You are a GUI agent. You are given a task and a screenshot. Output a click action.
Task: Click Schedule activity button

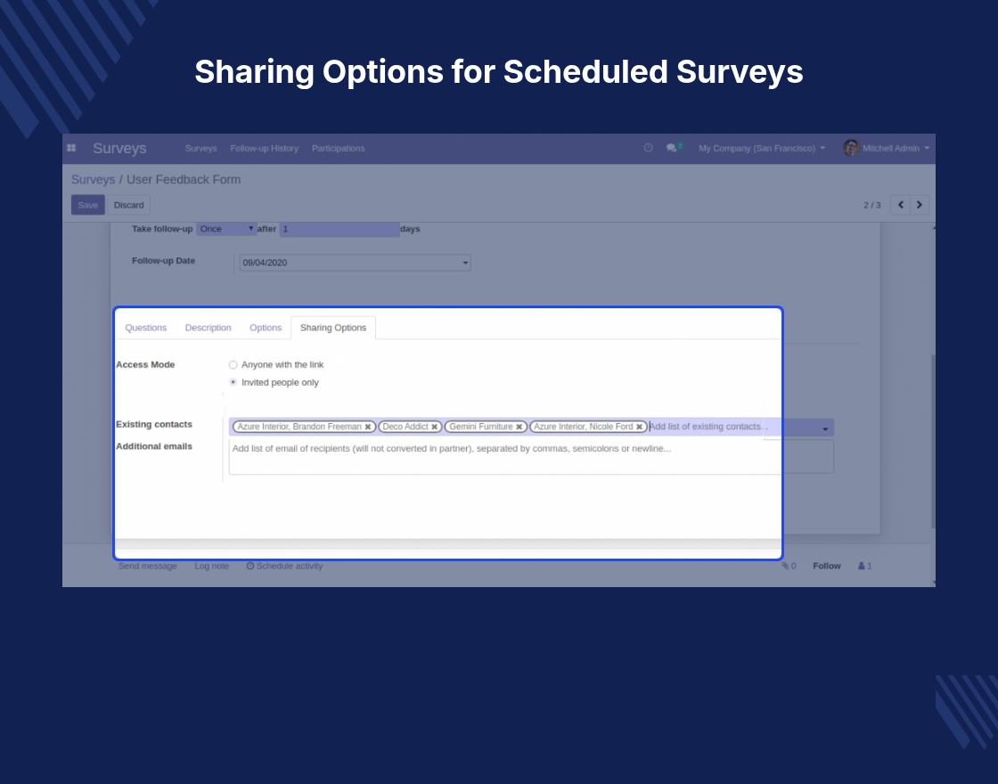pos(284,566)
